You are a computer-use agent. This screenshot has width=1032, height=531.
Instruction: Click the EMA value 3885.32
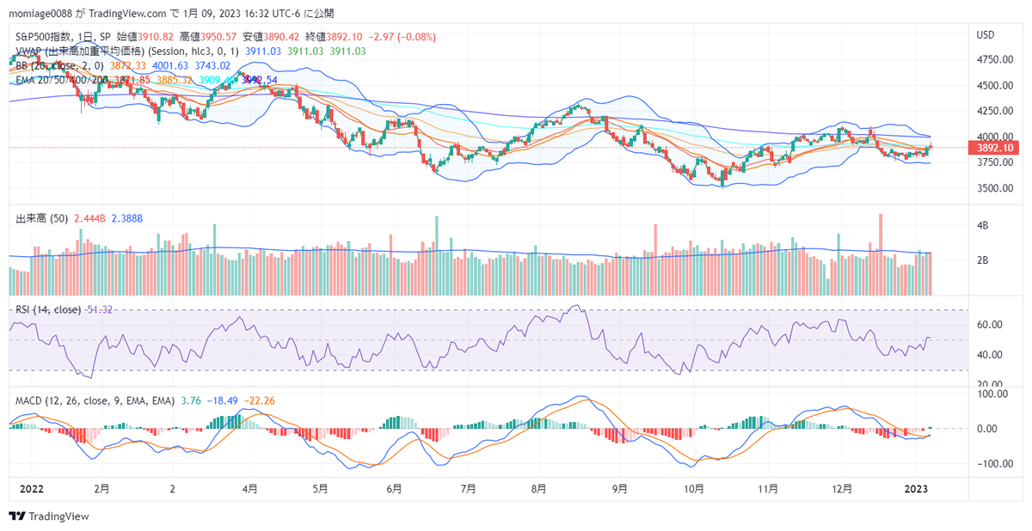coord(175,79)
